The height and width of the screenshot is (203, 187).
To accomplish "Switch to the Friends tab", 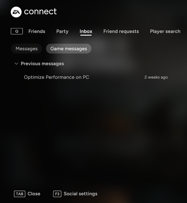I will pyautogui.click(x=37, y=31).
